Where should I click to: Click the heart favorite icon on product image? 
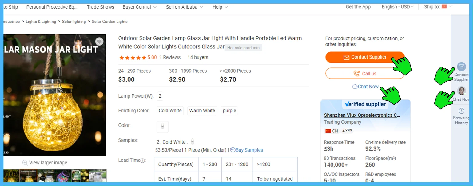click(99, 42)
